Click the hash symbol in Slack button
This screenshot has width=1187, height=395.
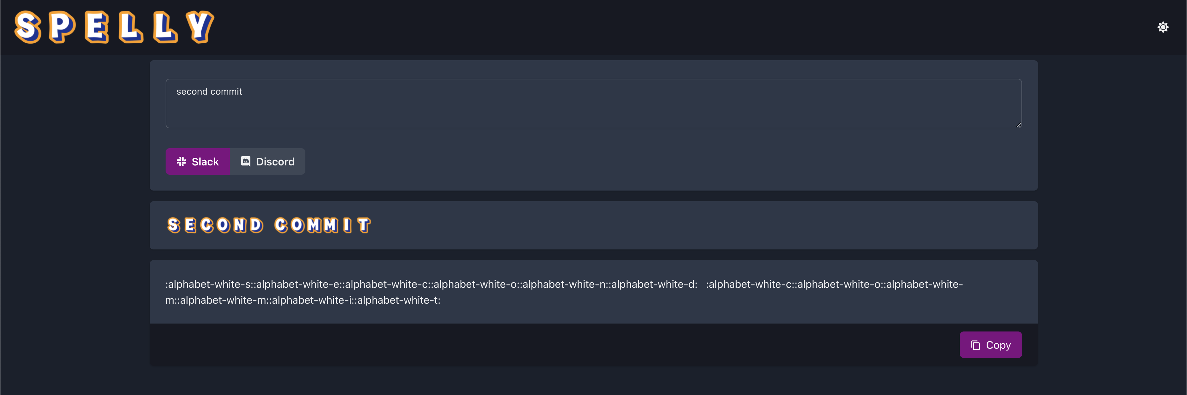coord(182,161)
